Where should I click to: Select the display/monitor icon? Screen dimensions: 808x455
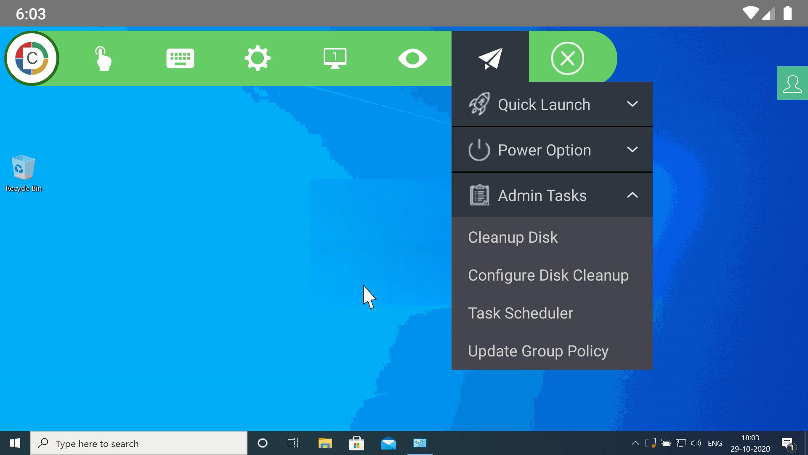coord(335,58)
